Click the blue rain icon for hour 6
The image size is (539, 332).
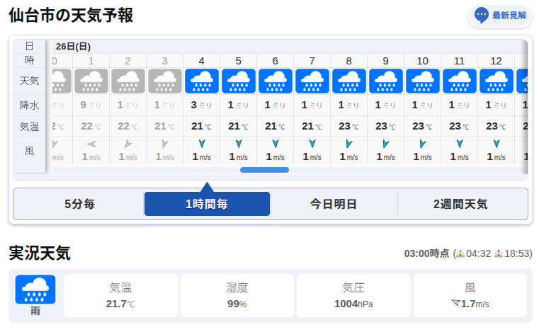point(276,81)
